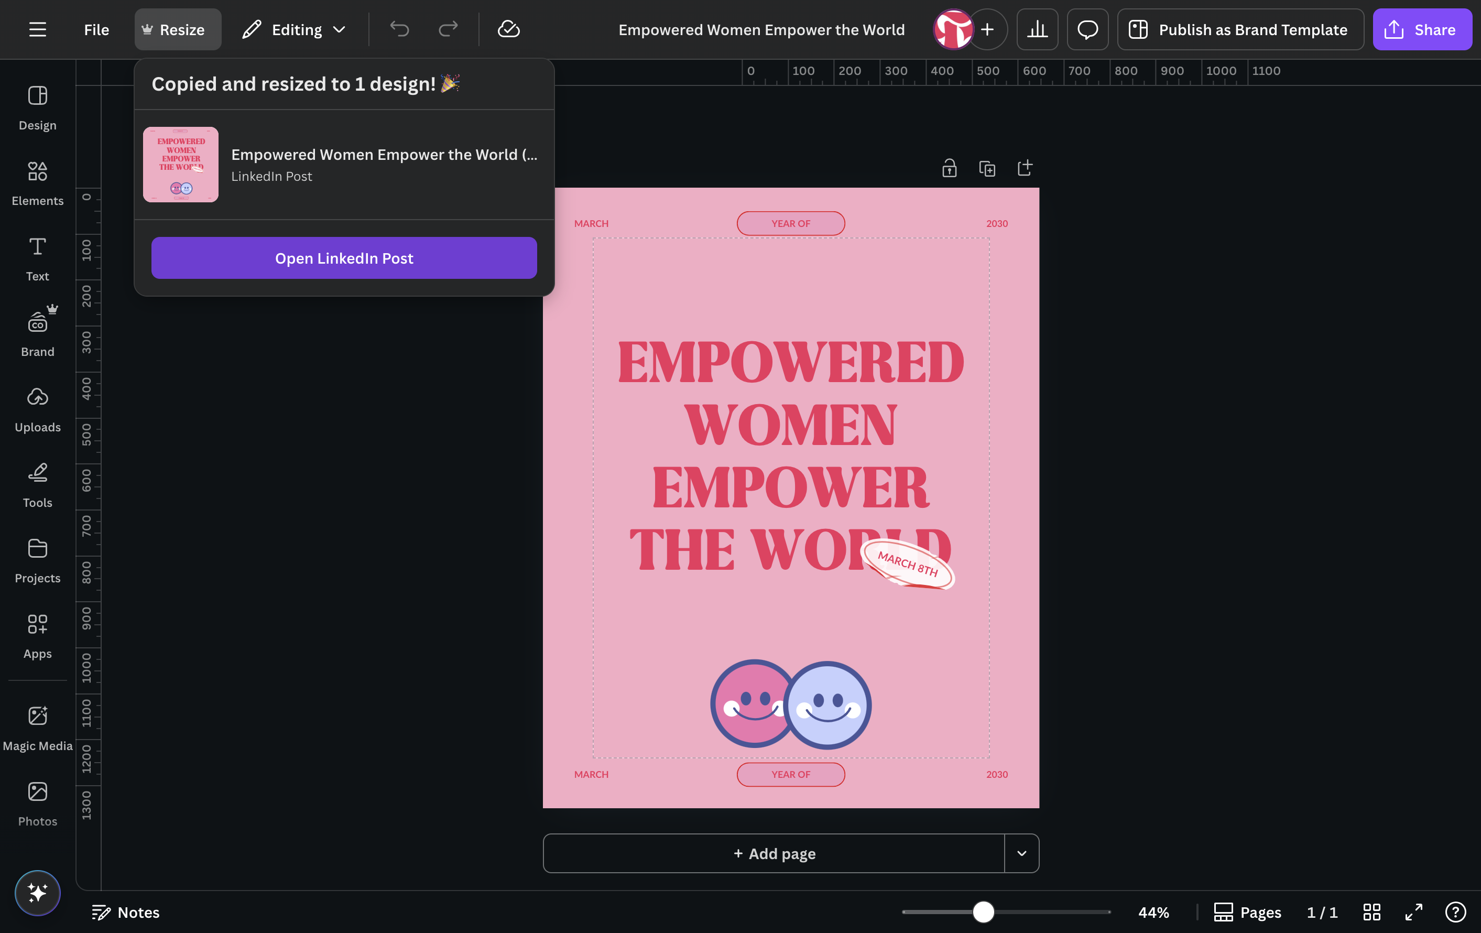The width and height of the screenshot is (1481, 933).
Task: Launch the Canva assistant sparkle button
Action: pos(38,893)
